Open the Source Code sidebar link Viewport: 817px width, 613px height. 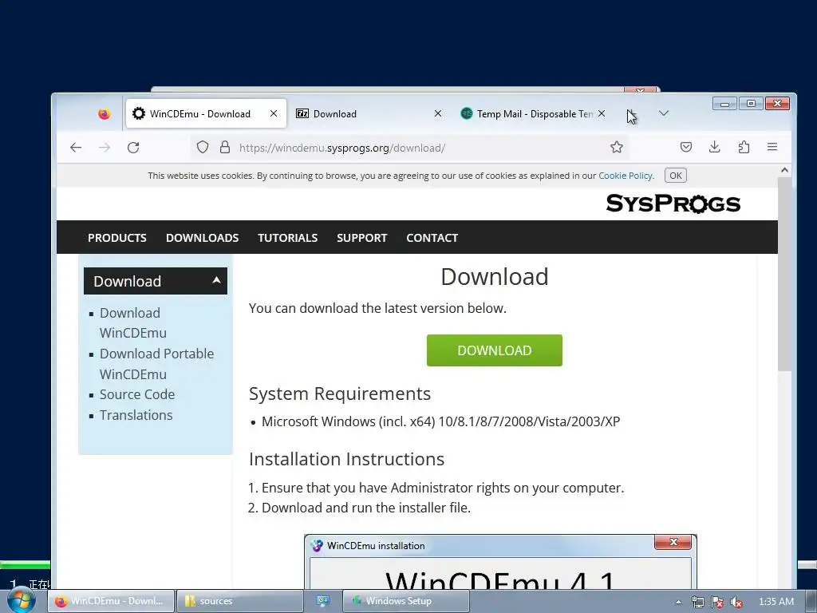(x=137, y=394)
